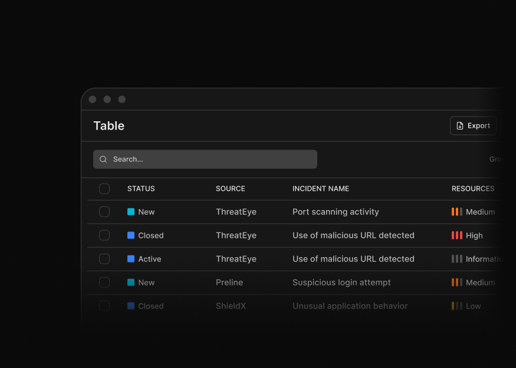
Task: Open the Unusual application behavior incident
Action: tap(350, 306)
